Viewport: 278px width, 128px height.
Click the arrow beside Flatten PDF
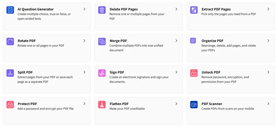[x=176, y=104]
